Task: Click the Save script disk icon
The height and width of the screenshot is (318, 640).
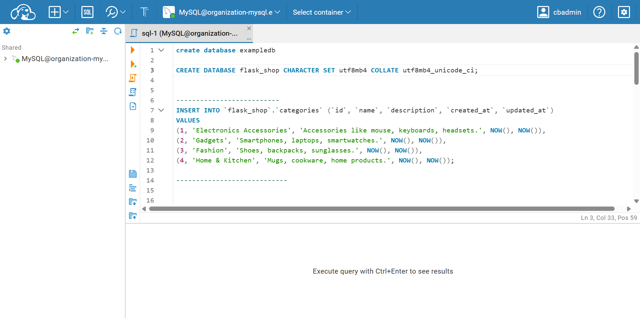Action: click(132, 174)
